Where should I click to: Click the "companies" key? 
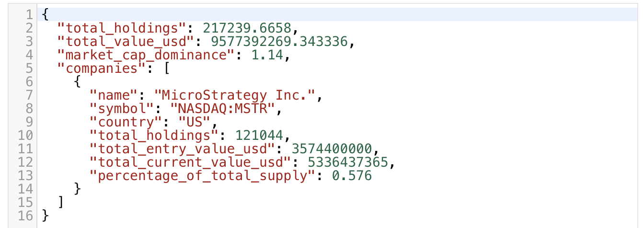point(102,68)
